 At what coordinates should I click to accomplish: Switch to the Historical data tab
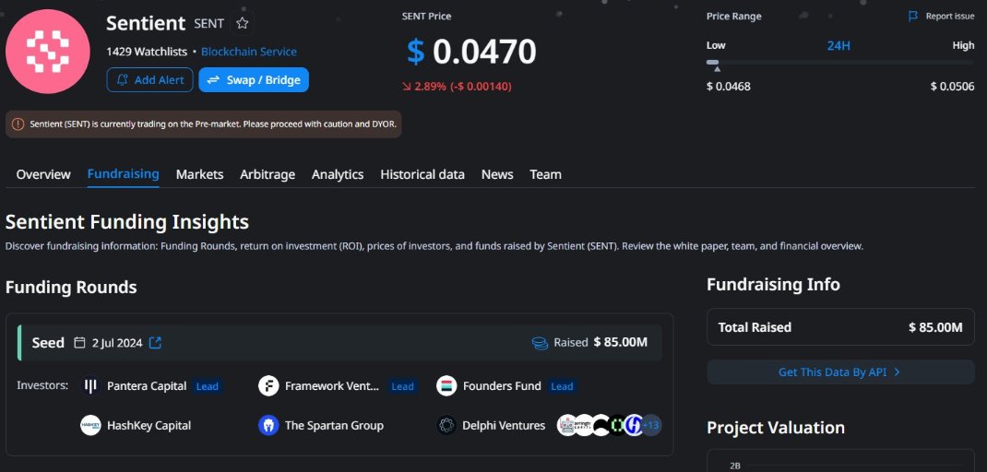click(422, 174)
